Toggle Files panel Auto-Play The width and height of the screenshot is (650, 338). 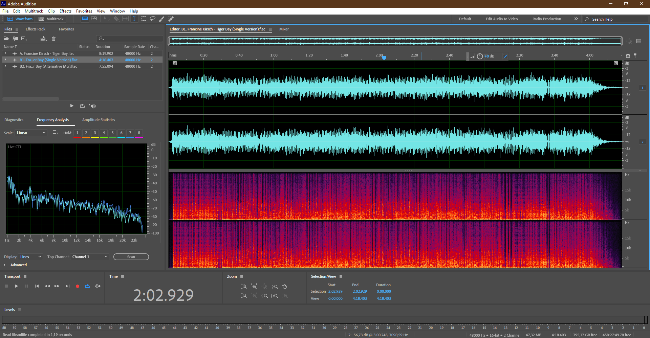[x=92, y=106]
